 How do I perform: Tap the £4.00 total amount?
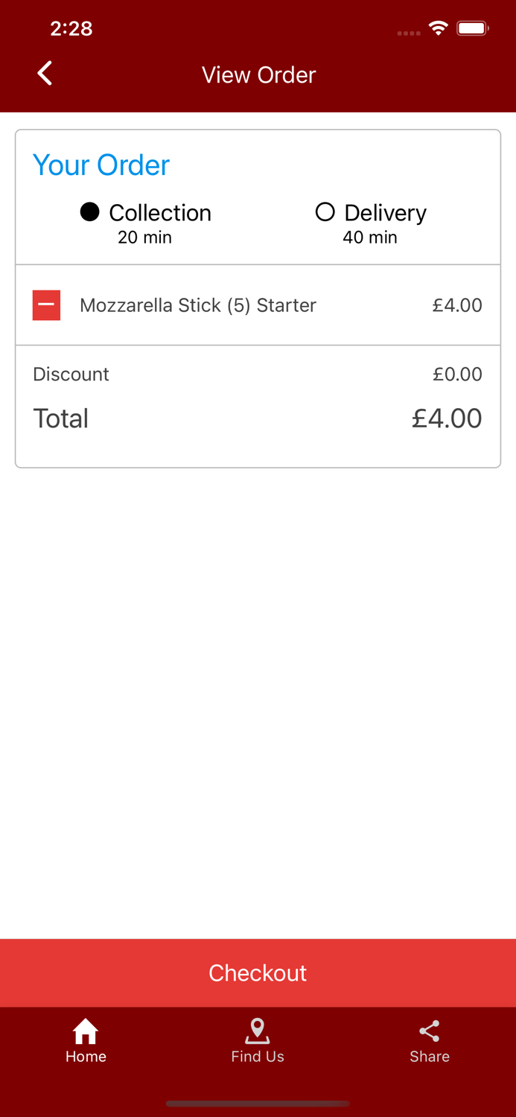[x=447, y=419]
